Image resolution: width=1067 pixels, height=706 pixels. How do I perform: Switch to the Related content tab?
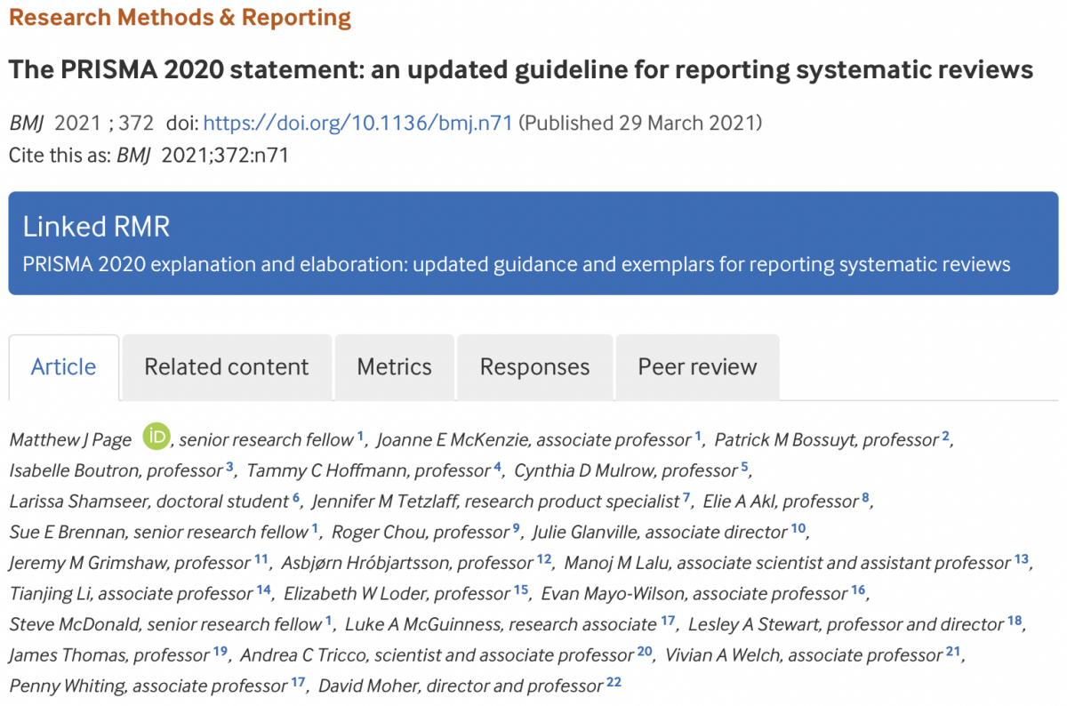click(227, 367)
